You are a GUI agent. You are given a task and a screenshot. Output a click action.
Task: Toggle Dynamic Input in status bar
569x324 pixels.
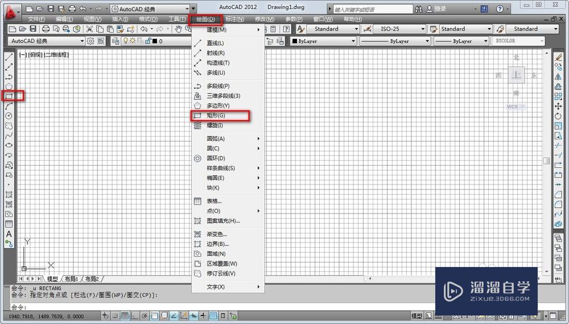point(194,315)
